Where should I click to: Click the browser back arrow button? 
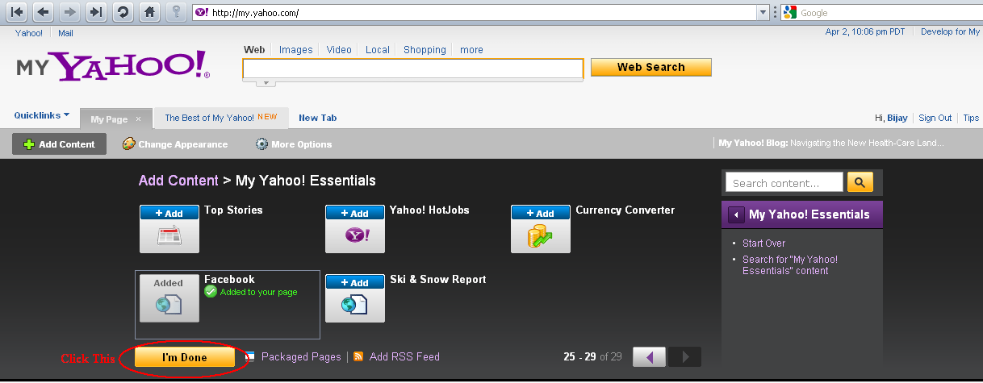coord(44,12)
